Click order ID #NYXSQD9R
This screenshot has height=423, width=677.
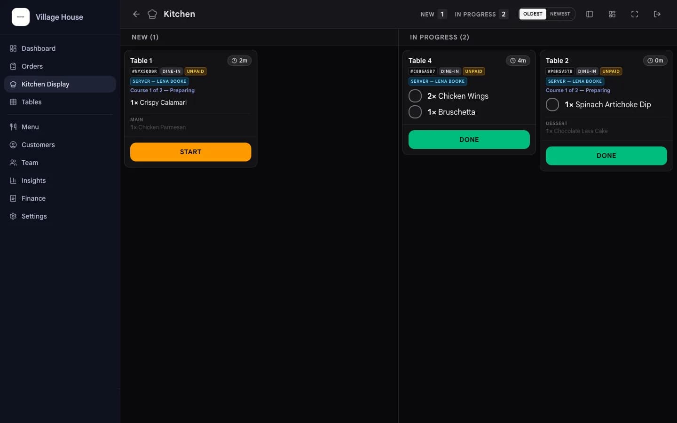pyautogui.click(x=144, y=71)
